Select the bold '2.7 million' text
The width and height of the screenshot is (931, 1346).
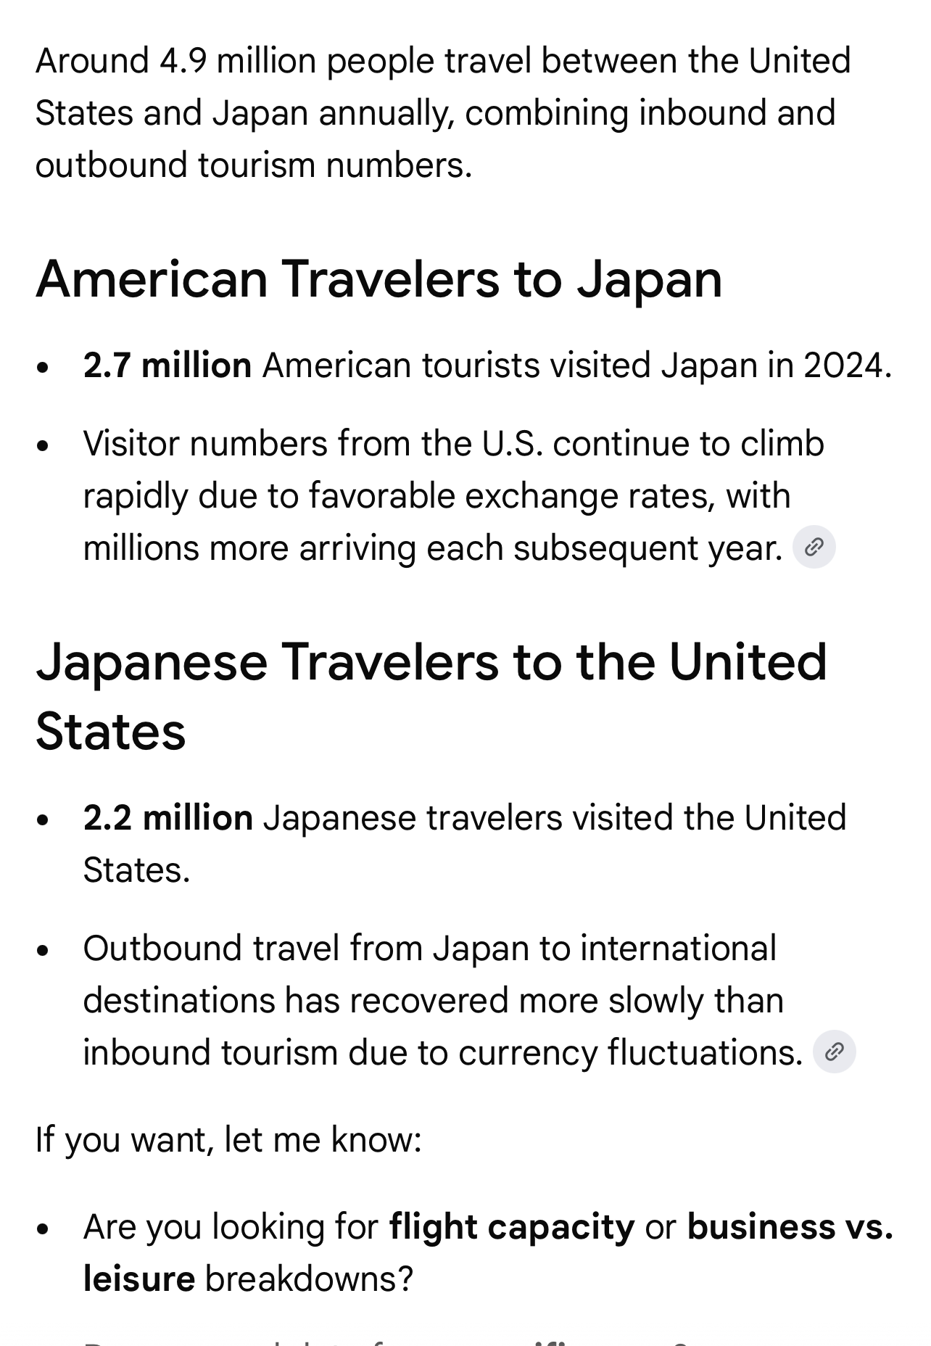pos(167,365)
